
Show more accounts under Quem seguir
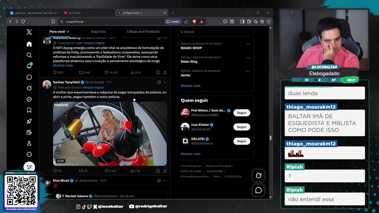pos(190,154)
